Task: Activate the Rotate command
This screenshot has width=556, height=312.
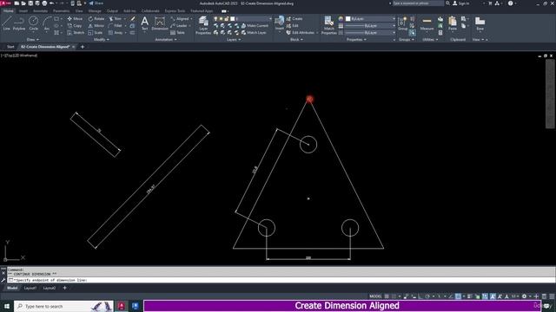Action: click(96, 19)
